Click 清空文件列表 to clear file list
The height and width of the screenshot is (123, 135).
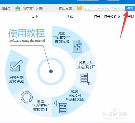tap(33, 8)
